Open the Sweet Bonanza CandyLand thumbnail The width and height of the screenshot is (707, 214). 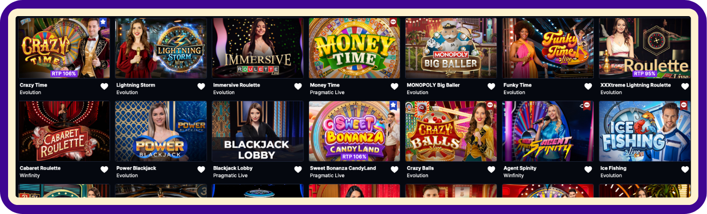(355, 131)
